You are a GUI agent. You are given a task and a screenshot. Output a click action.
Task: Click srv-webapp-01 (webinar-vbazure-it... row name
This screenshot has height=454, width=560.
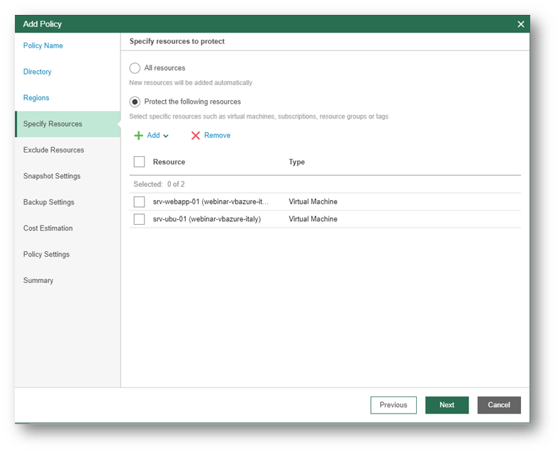(x=211, y=201)
